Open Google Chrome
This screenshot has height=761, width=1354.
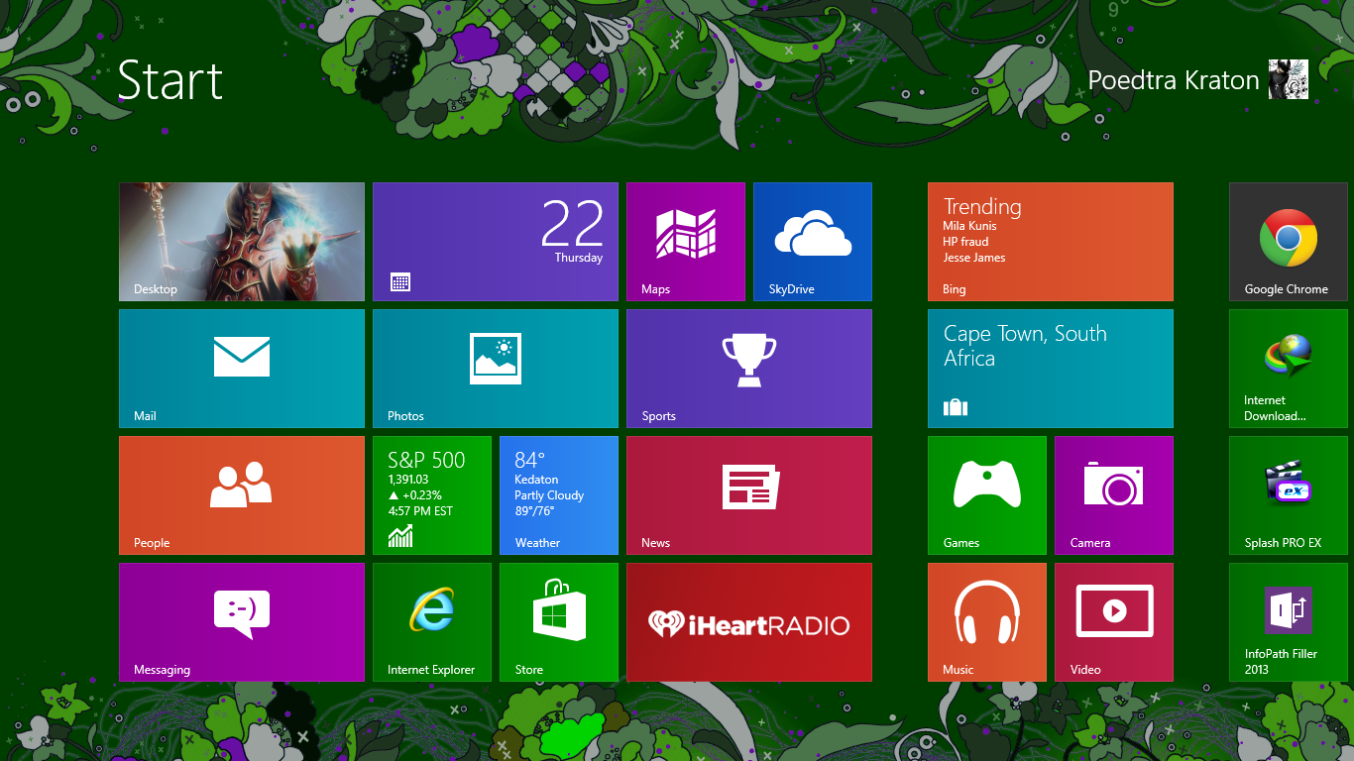(1288, 241)
